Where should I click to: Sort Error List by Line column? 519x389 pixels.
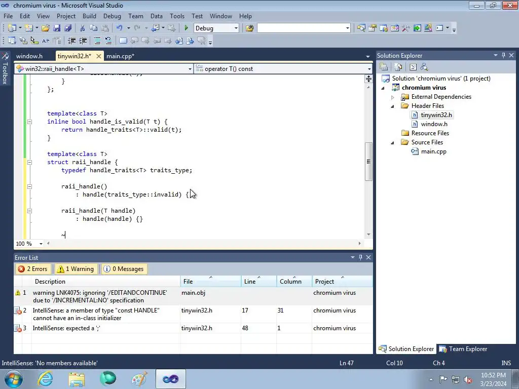point(258,281)
